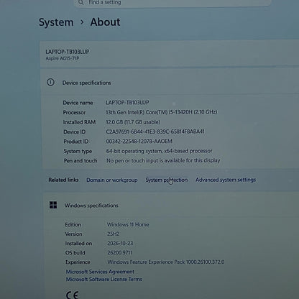Click the Pen and touch label
299x299 pixels.
click(80, 161)
